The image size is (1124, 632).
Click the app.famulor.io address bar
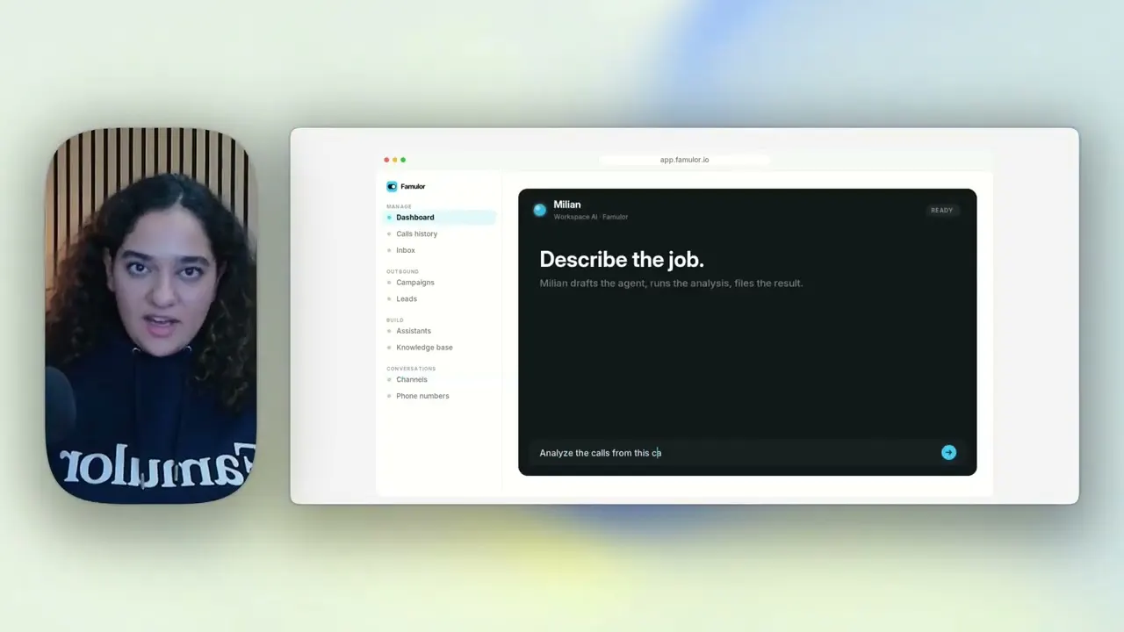coord(684,160)
